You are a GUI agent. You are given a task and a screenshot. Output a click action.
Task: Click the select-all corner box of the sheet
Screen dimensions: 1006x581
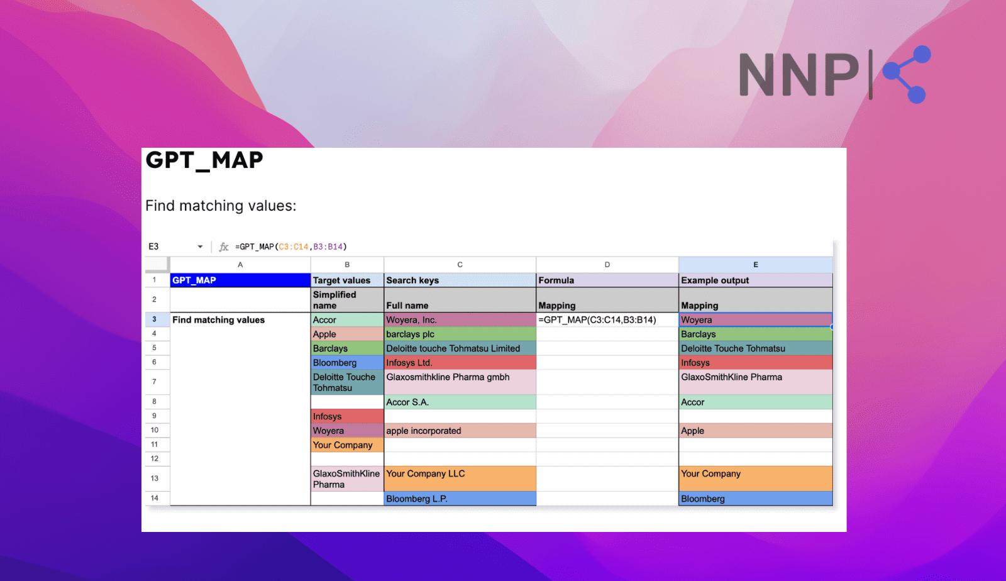[x=157, y=265]
